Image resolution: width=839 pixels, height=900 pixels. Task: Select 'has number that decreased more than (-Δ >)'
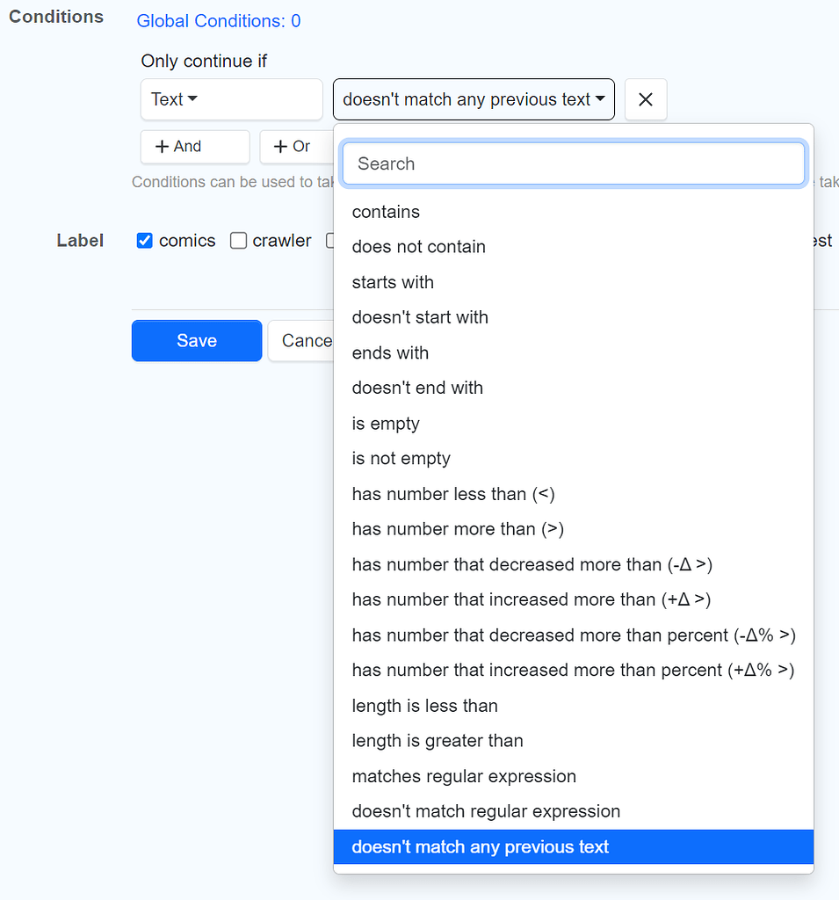click(574, 565)
